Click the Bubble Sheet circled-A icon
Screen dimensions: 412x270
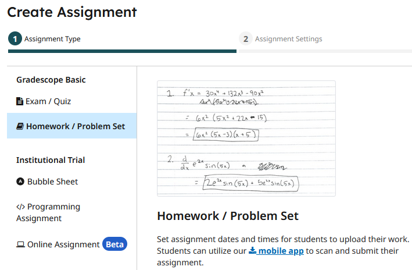20,182
